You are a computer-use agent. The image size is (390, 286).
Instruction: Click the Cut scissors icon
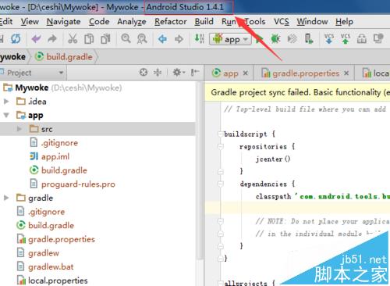73,39
